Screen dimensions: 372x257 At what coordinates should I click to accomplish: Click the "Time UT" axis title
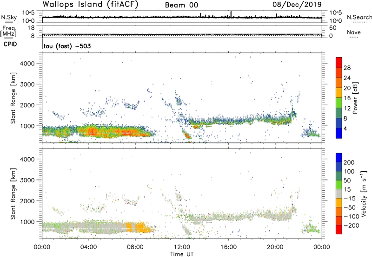pyautogui.click(x=182, y=254)
